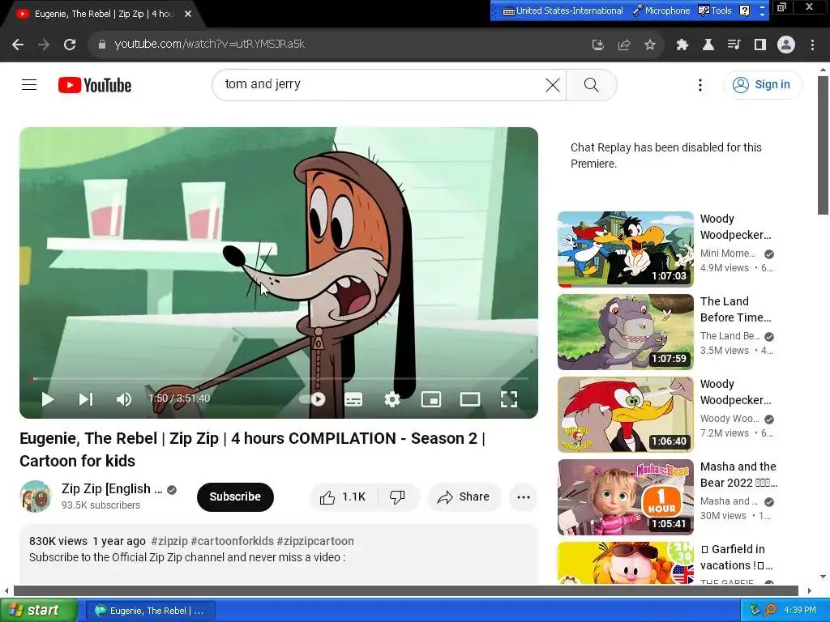This screenshot has height=622, width=830.
Task: Enable miniplayer mode
Action: pos(431,399)
